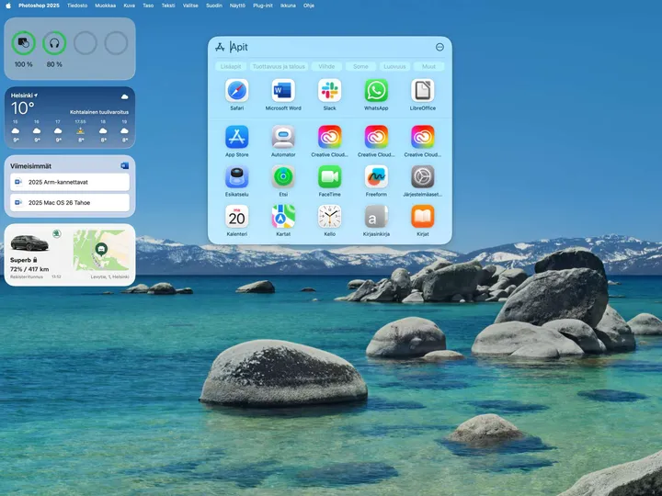This screenshot has width=662, height=496.
Task: Launch FaceTime from the app grid
Action: (x=329, y=176)
